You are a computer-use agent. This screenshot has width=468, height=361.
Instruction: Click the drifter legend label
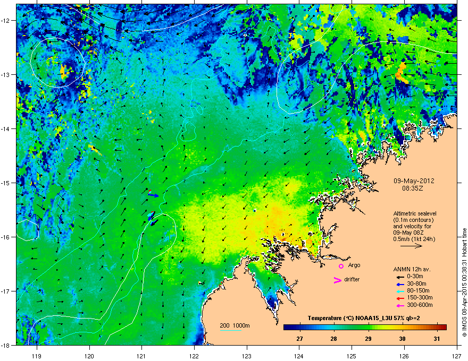(x=352, y=279)
